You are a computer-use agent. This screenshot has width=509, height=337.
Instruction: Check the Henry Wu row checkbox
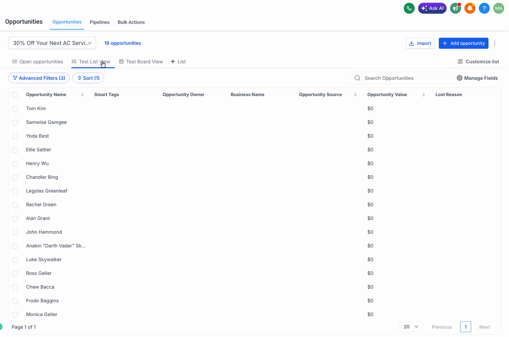click(15, 163)
